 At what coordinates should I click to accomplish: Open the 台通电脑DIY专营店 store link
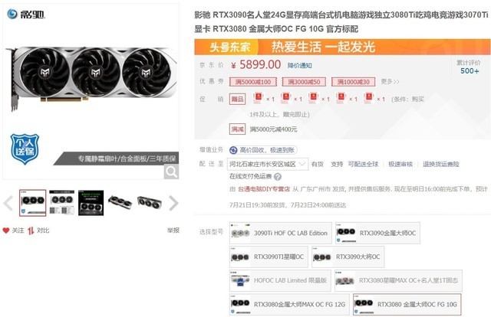(264, 189)
